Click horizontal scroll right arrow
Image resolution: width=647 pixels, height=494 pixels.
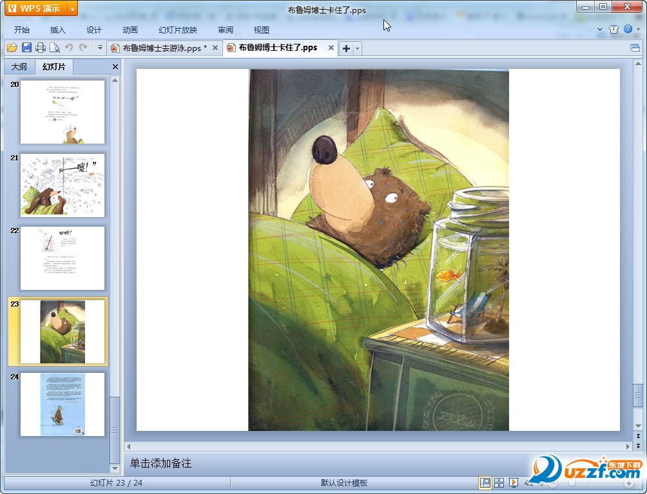628,446
